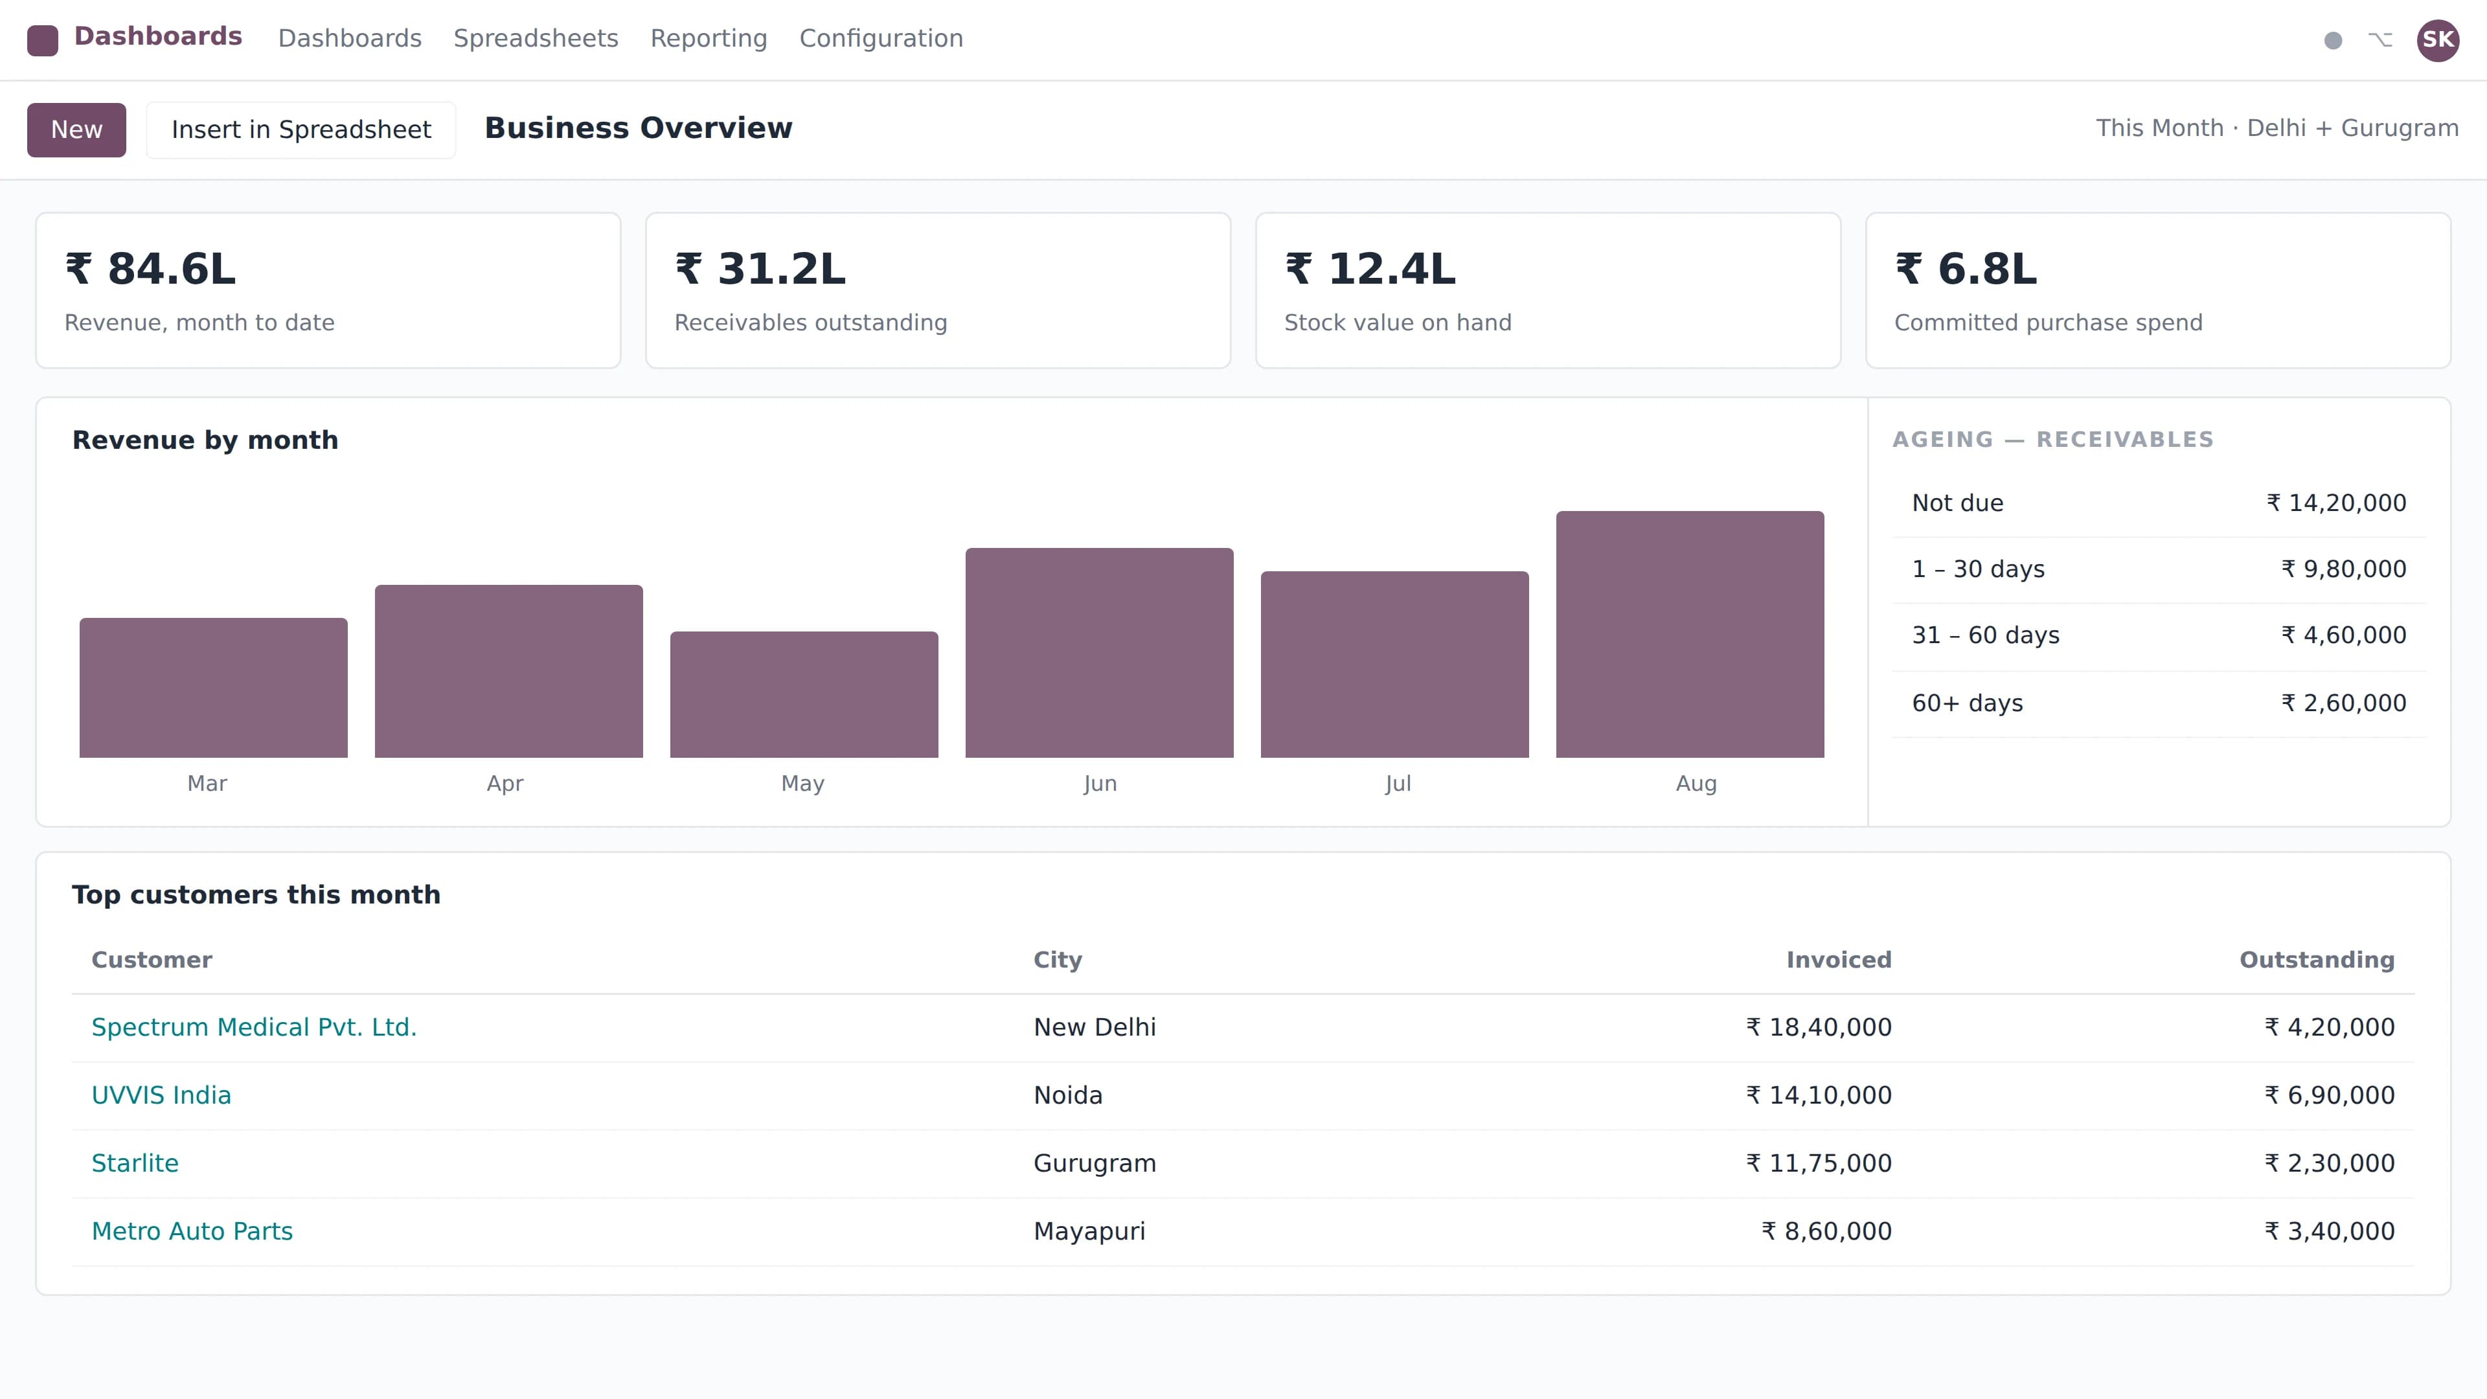Click the Dashboards app logo icon
The height and width of the screenshot is (1399, 2487).
coord(43,41)
